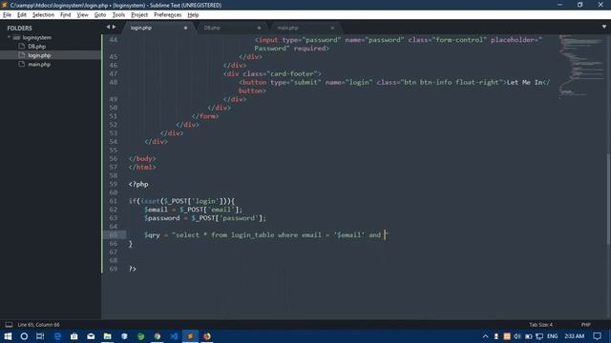Open Tab Size 4 indentation selector
The width and height of the screenshot is (611, 343).
540,325
